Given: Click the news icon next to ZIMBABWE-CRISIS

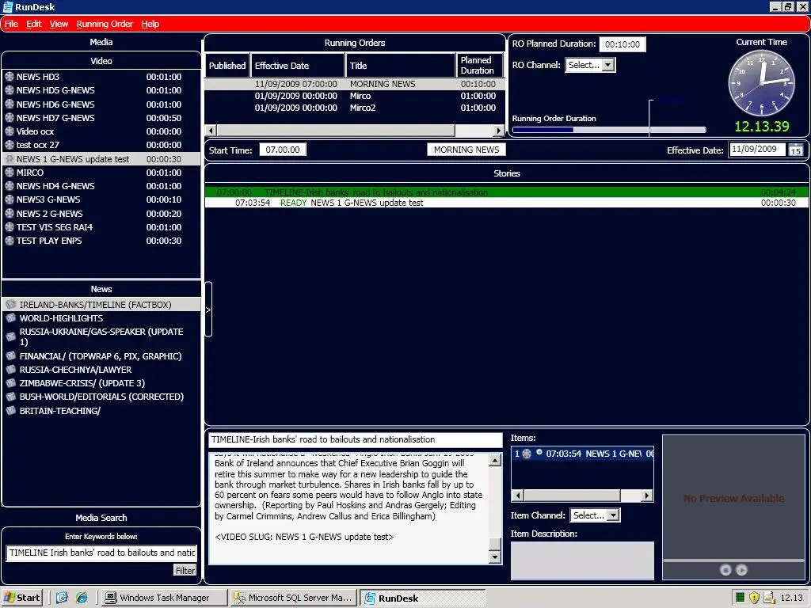Looking at the screenshot, I should [x=10, y=383].
